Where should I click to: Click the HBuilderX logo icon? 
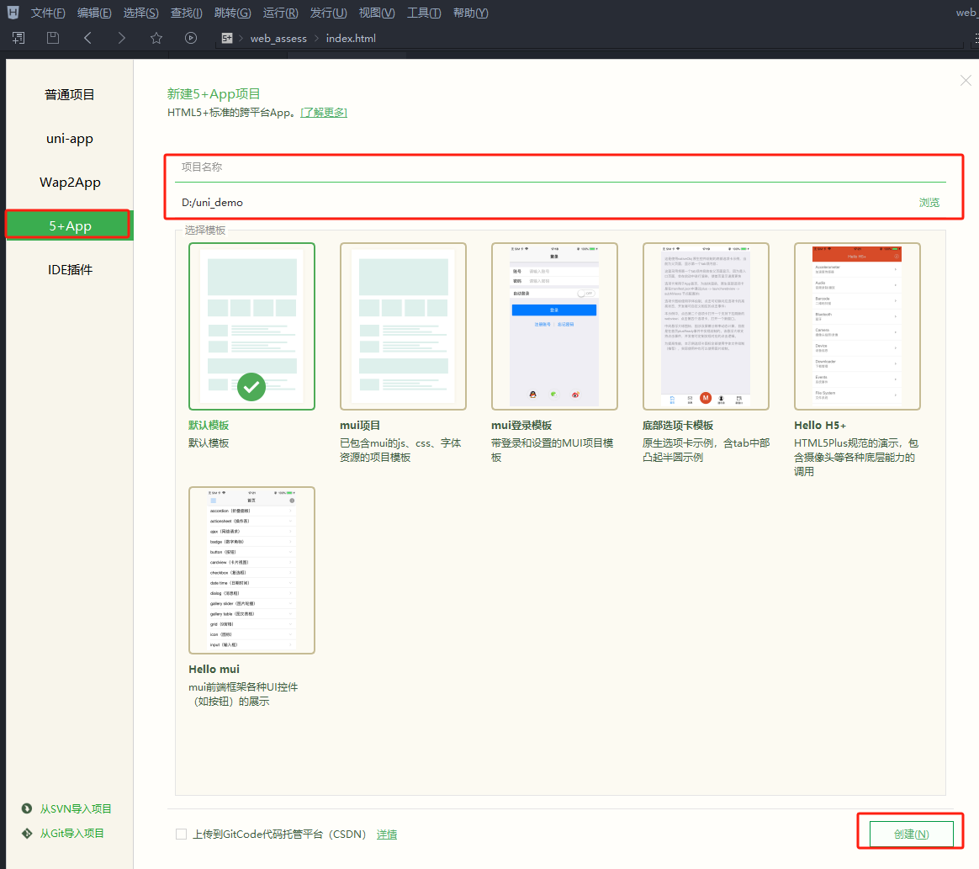point(13,12)
